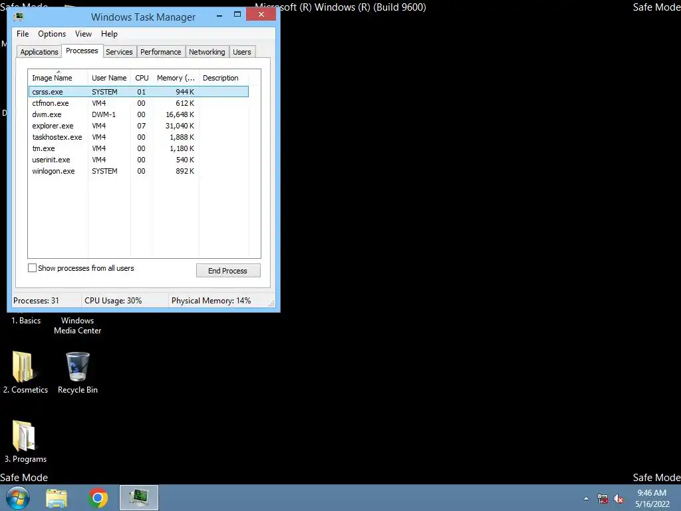Open the 3. Programs folder icon

[25, 442]
